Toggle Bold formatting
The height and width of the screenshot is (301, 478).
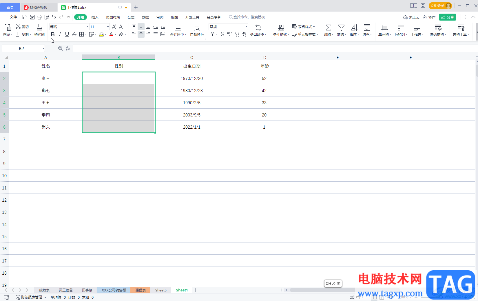(x=53, y=34)
